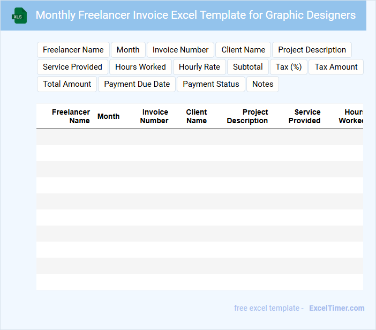Screen dimensions: 376x330
Task: Select the Freelancer Name tag
Action: tap(73, 50)
